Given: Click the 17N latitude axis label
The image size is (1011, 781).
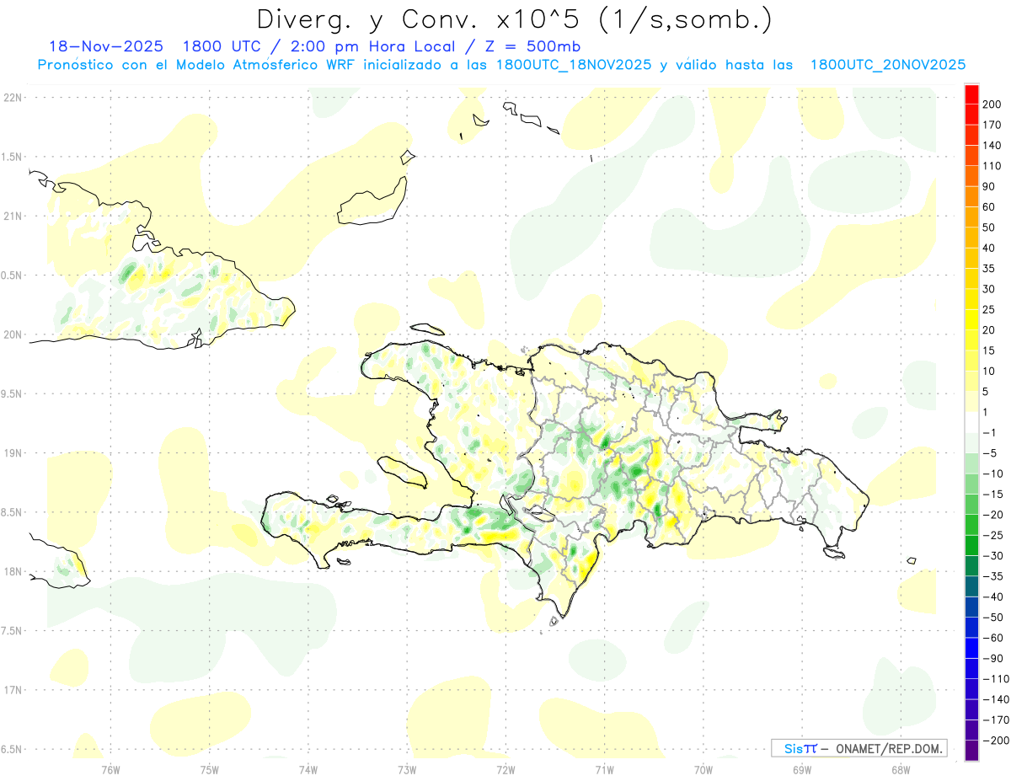Looking at the screenshot, I should [x=12, y=690].
